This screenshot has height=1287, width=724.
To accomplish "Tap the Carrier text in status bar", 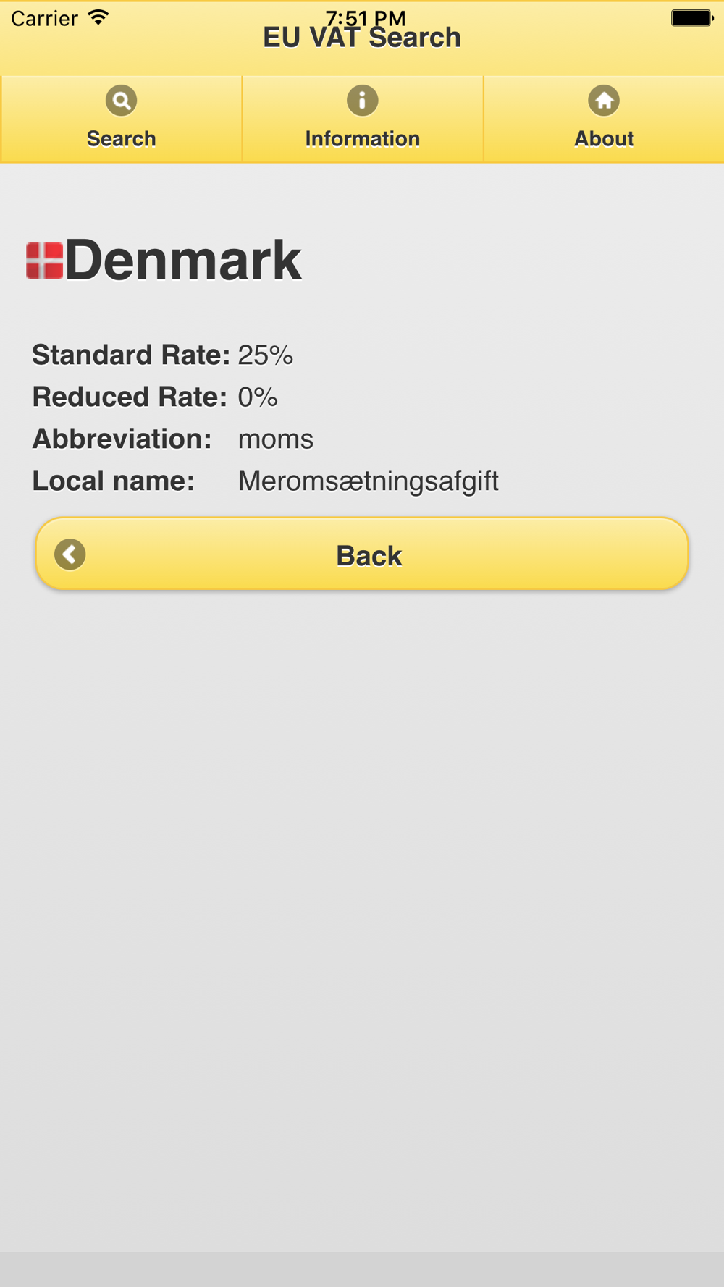I will coord(44,18).
